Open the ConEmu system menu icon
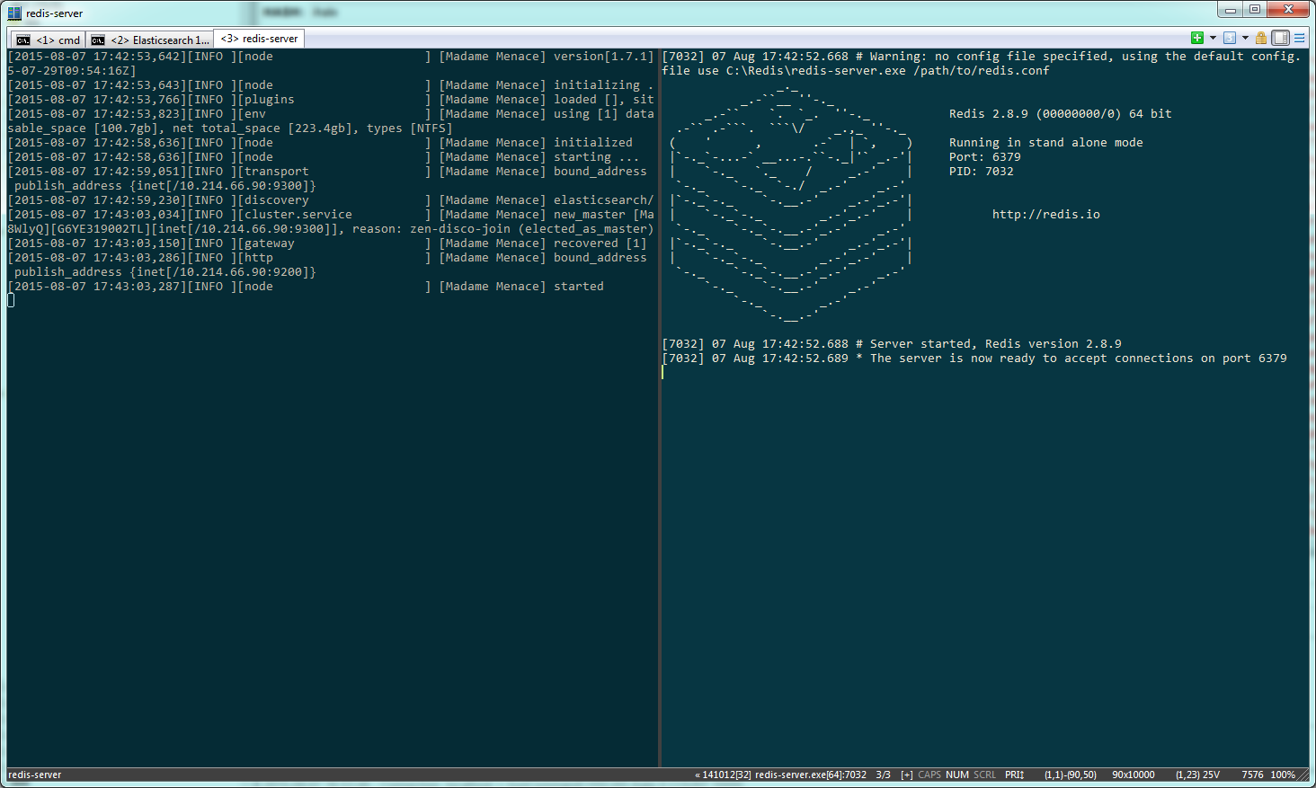This screenshot has width=1316, height=788. [x=1300, y=38]
